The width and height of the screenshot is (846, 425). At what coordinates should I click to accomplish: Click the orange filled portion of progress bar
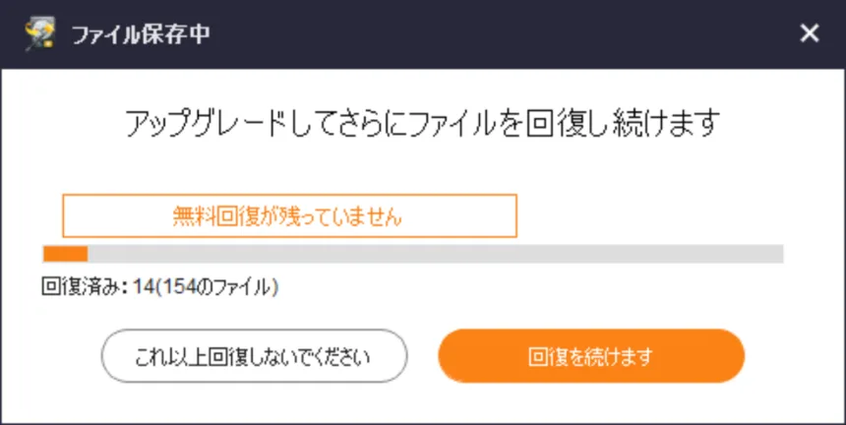tap(65, 254)
